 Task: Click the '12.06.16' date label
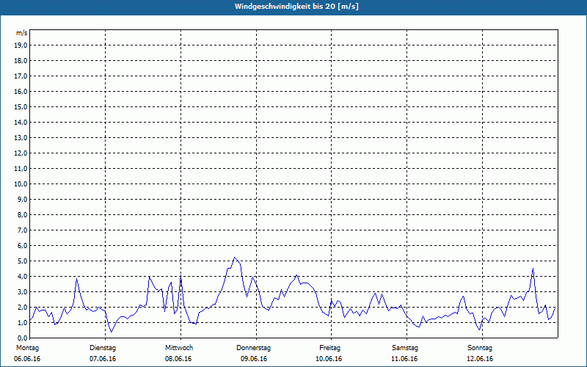tap(480, 359)
